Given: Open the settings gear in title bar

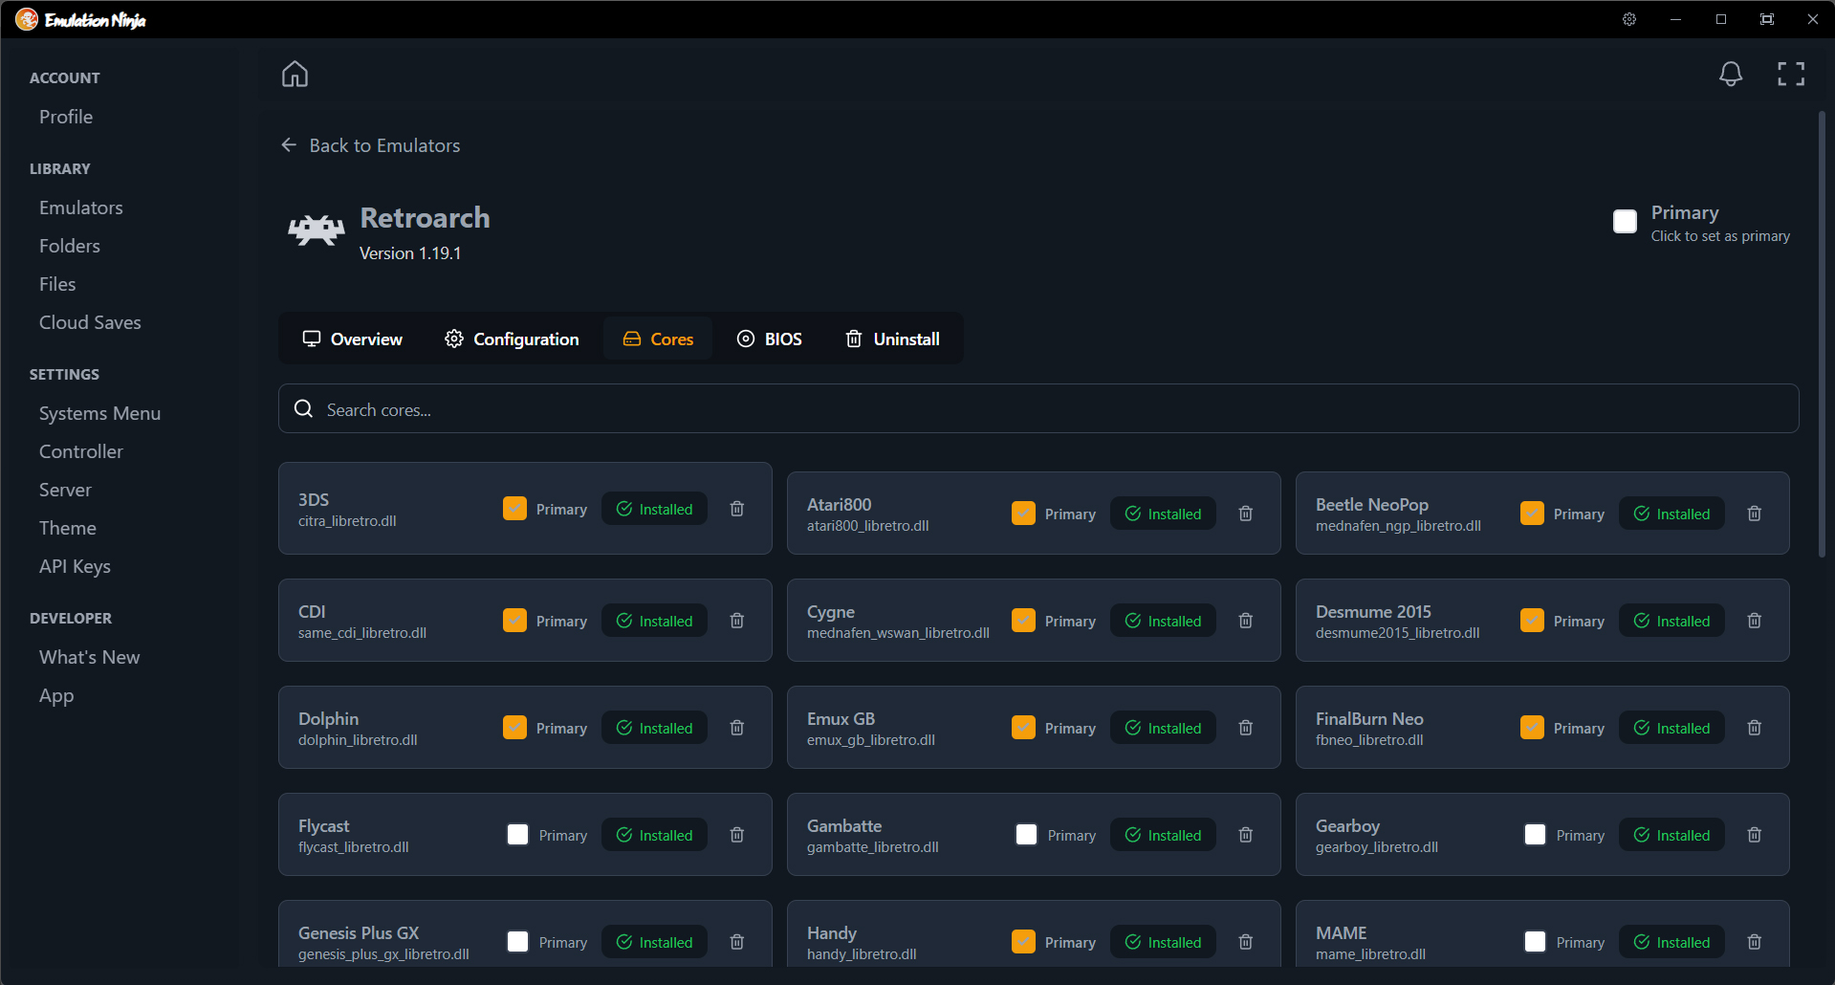Looking at the screenshot, I should (x=1628, y=19).
